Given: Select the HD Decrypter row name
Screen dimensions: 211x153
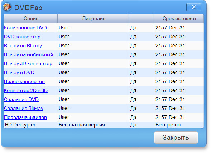Looking at the screenshot, I should (x=20, y=125).
